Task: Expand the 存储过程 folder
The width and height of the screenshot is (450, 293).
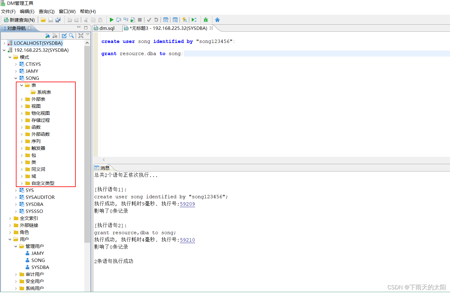Action: coord(21,120)
